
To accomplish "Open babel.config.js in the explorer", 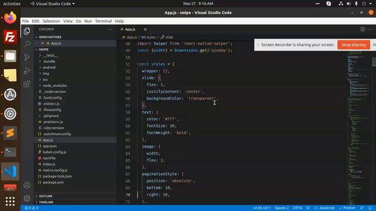I will click(x=55, y=152).
